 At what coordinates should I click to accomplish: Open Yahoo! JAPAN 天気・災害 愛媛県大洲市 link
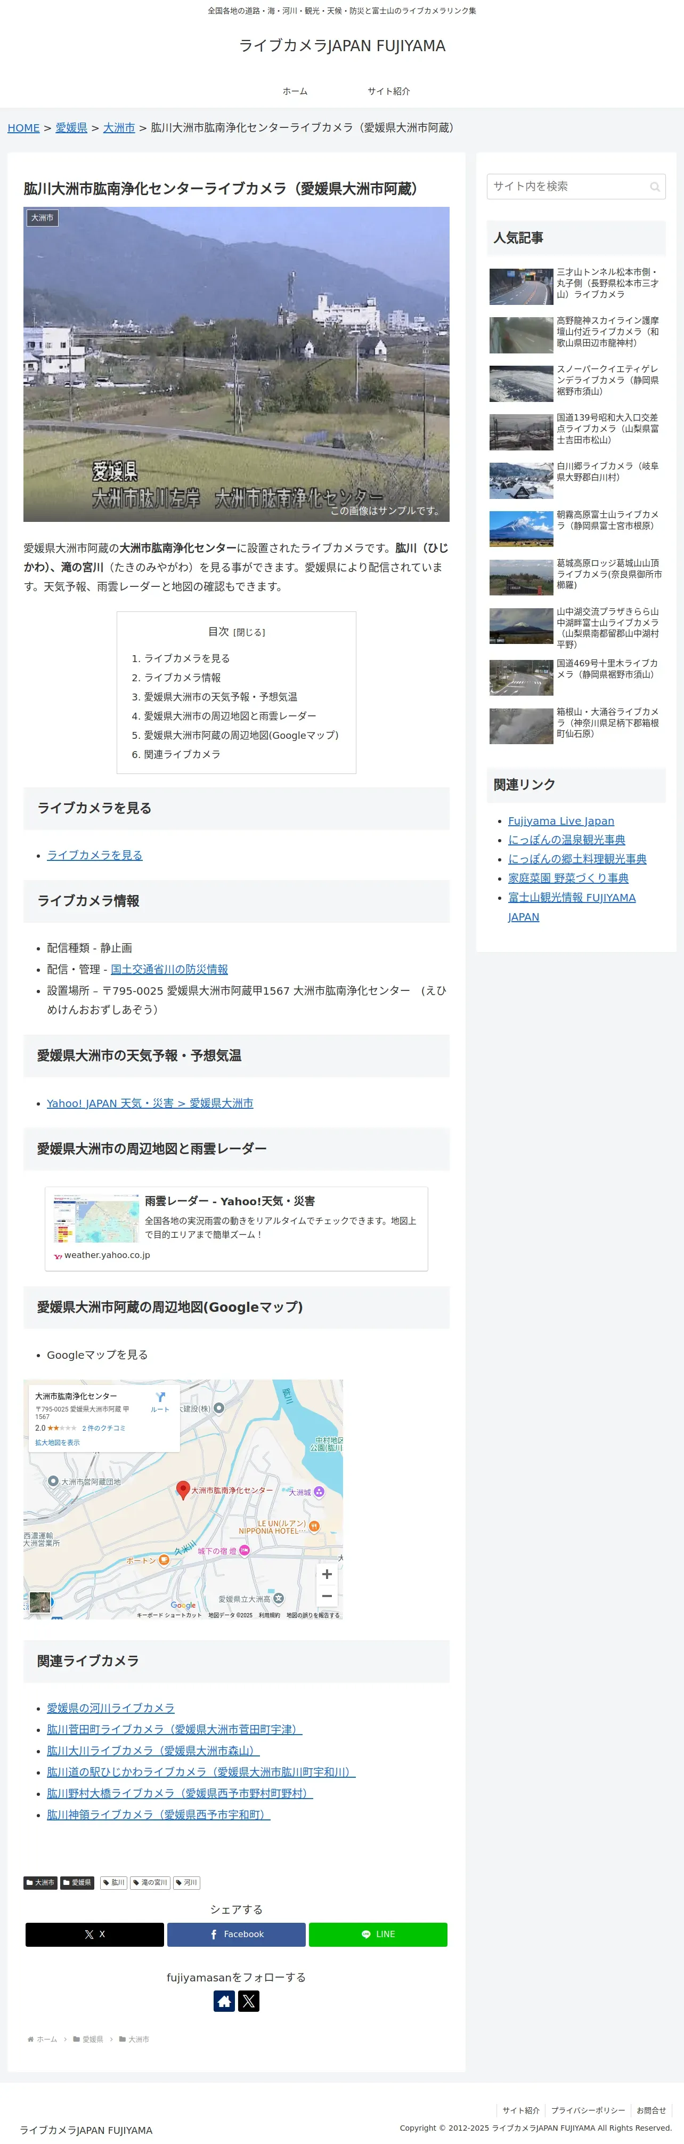150,1103
